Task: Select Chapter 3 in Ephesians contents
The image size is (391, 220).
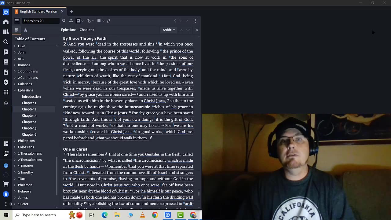Action: (x=29, y=116)
